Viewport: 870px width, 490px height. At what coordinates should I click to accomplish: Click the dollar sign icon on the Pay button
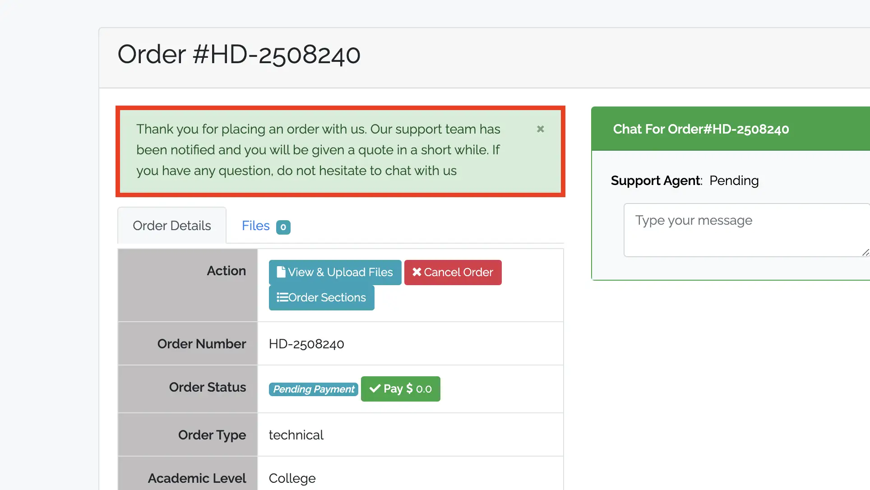click(409, 388)
